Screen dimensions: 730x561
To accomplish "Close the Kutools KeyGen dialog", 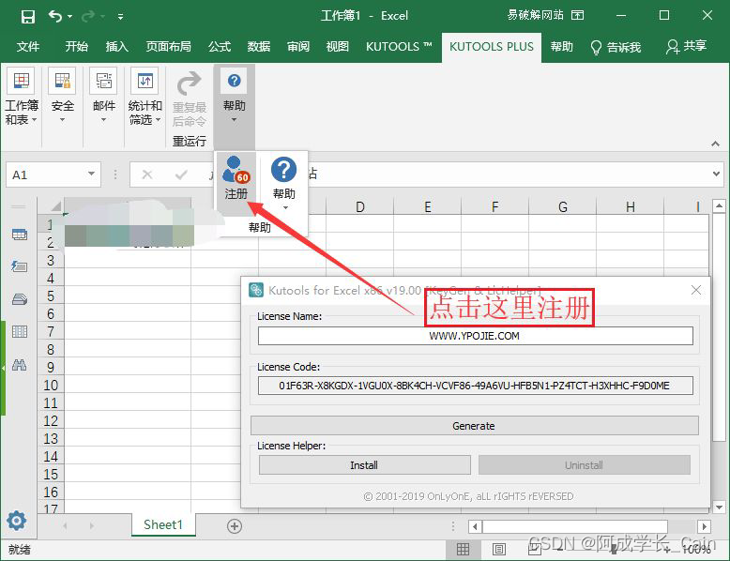I will [696, 290].
